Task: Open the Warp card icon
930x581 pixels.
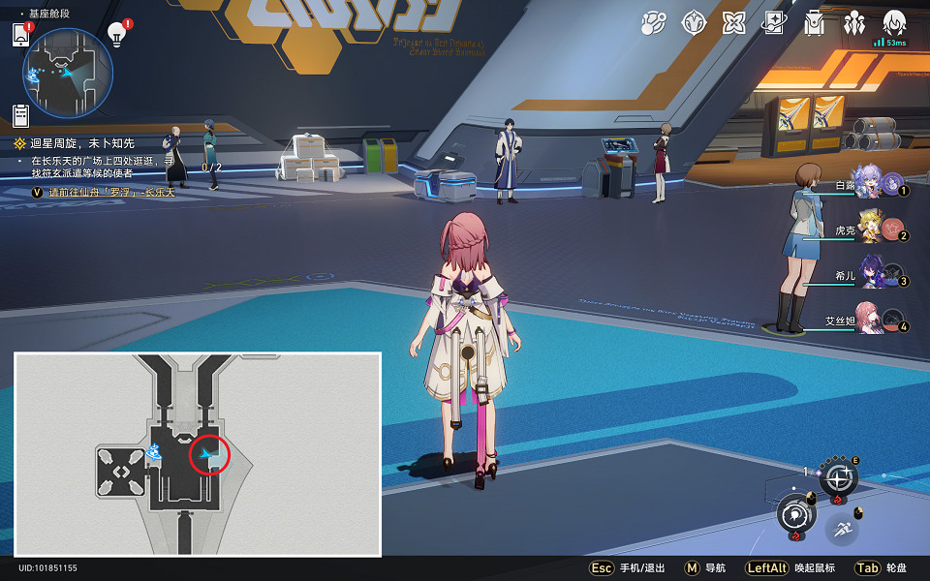Action: [774, 22]
